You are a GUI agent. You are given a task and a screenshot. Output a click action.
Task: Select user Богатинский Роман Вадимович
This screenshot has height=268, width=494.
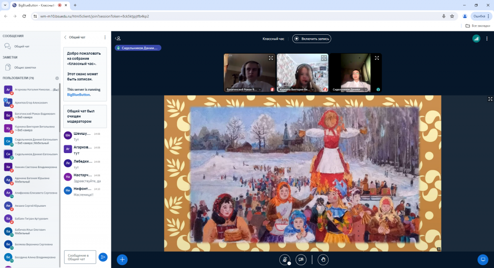pyautogui.click(x=30, y=115)
